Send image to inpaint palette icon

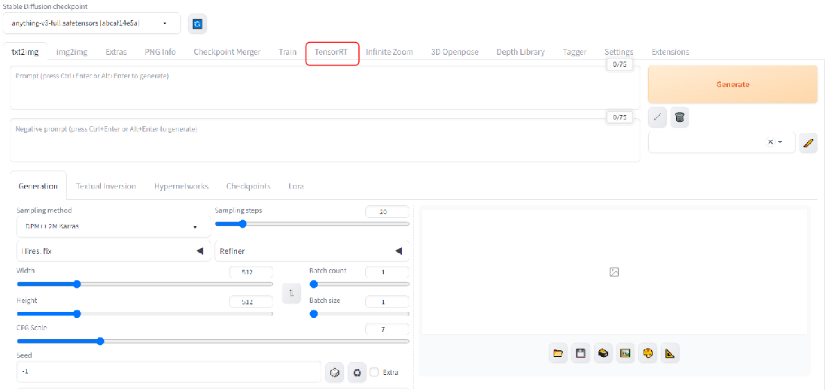click(647, 353)
